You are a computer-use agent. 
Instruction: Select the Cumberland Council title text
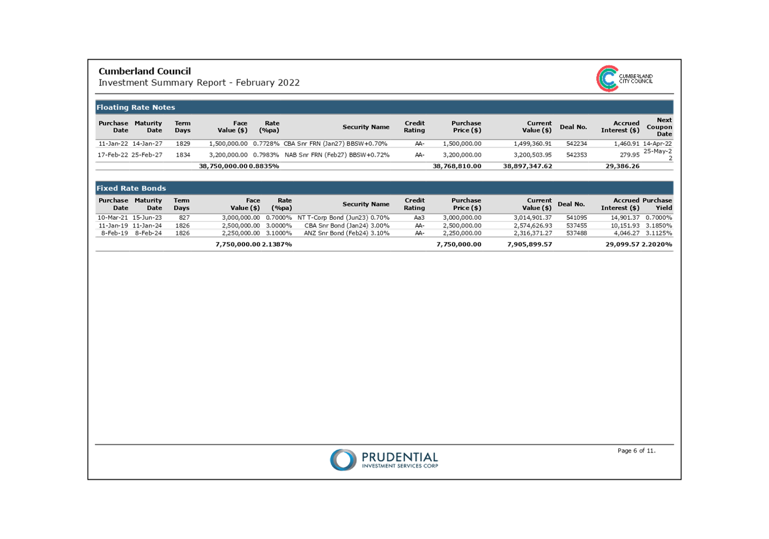(145, 71)
